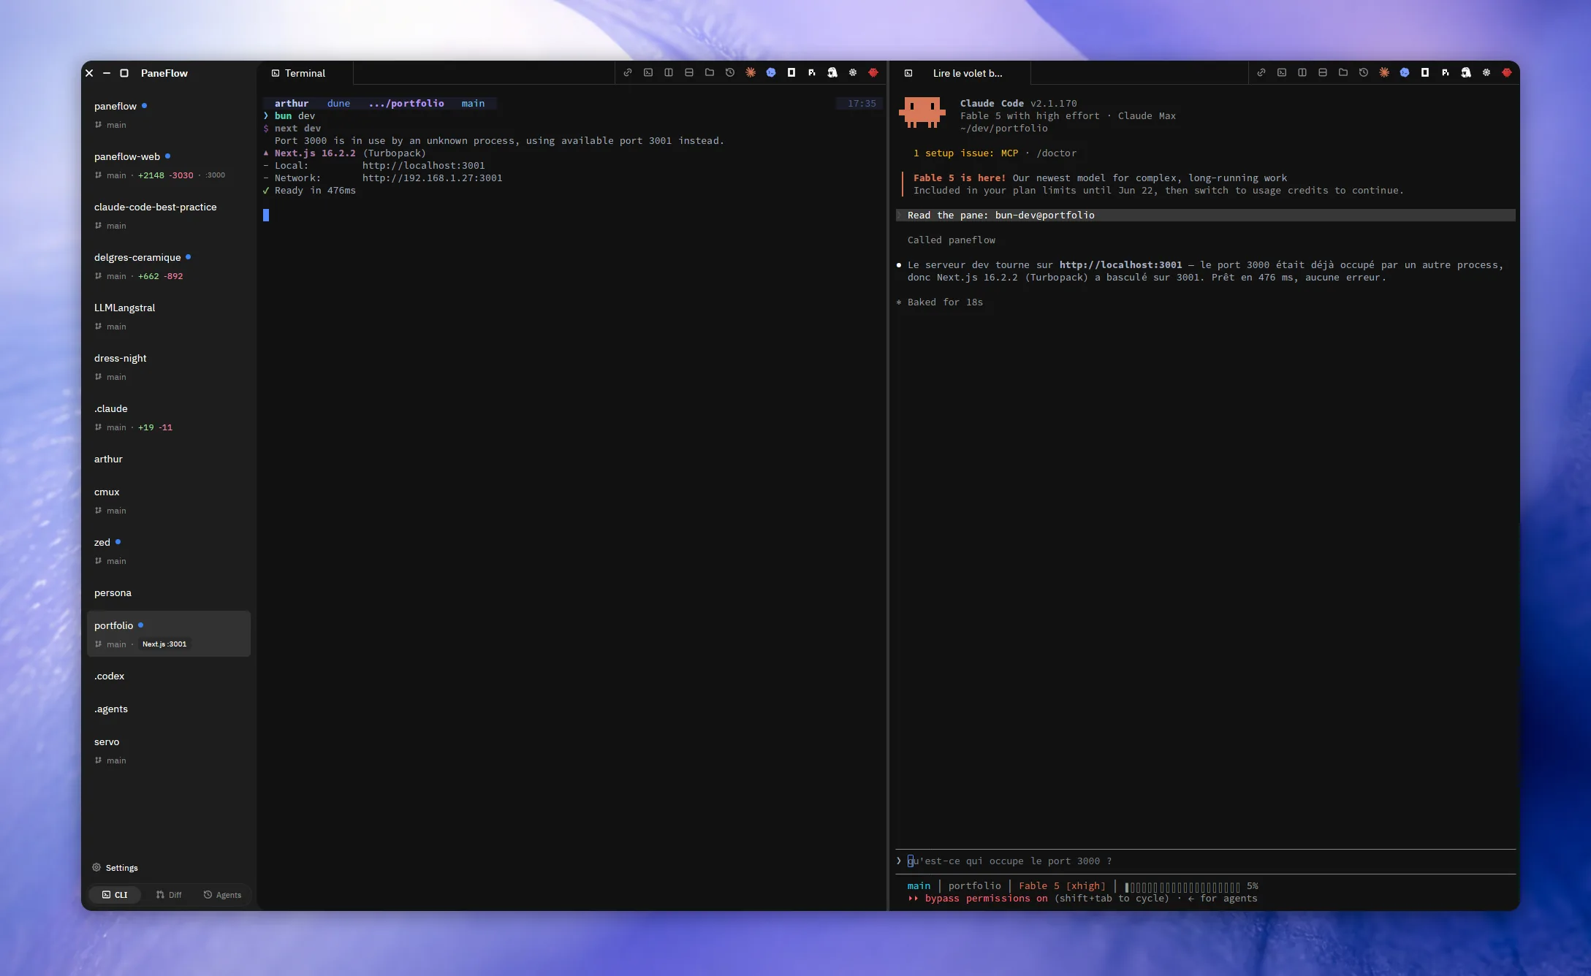The width and height of the screenshot is (1591, 976).
Task: Switch to the 'Lire le volet b...' tab
Action: [x=960, y=73]
